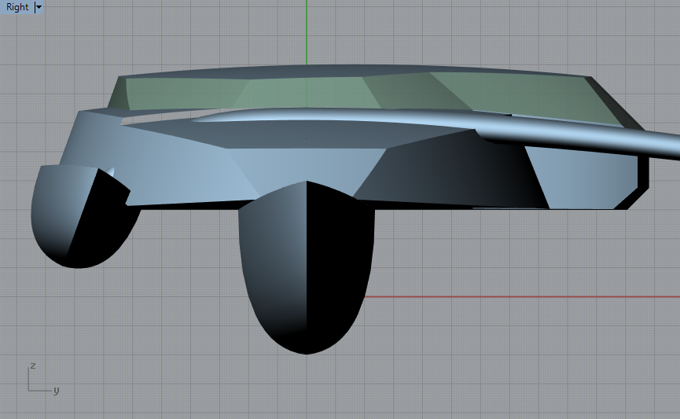Click the z-y axis indicator icon
The height and width of the screenshot is (419, 680).
pos(43,379)
